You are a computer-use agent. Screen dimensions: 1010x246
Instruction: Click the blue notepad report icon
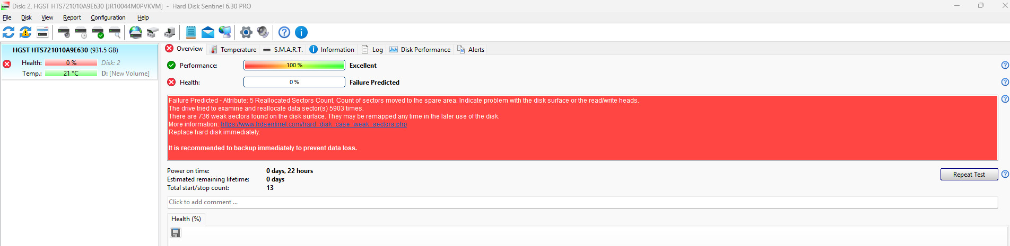191,32
